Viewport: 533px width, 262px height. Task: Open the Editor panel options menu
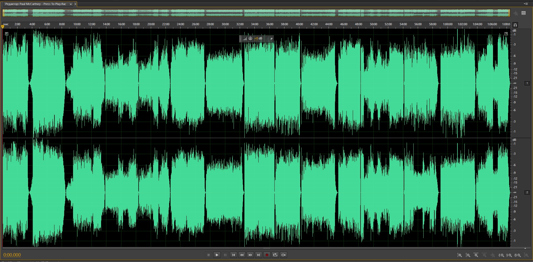point(526,4)
